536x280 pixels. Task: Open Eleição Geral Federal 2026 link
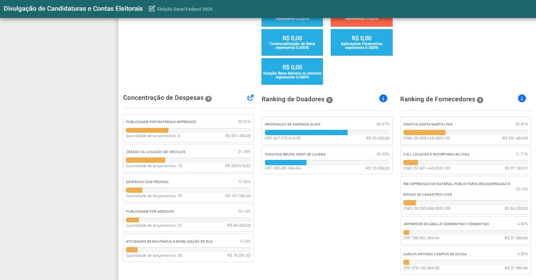click(x=184, y=9)
